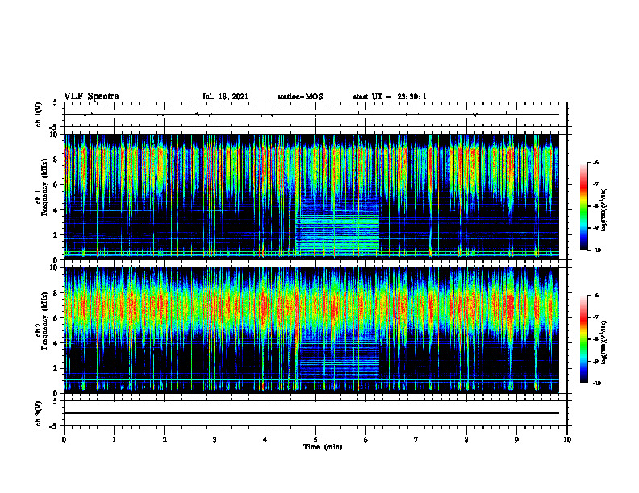Select the 'ch.1 Frequency (kHz)' axis label
639x493 pixels.
[x=41, y=187]
